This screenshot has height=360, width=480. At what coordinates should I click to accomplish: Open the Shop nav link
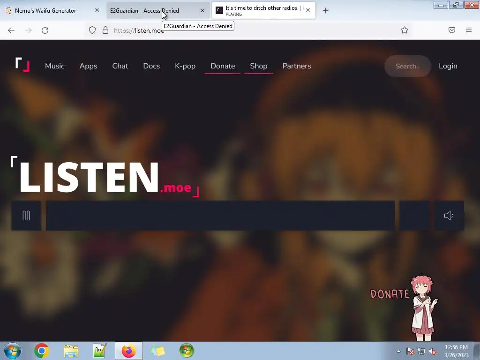(259, 66)
